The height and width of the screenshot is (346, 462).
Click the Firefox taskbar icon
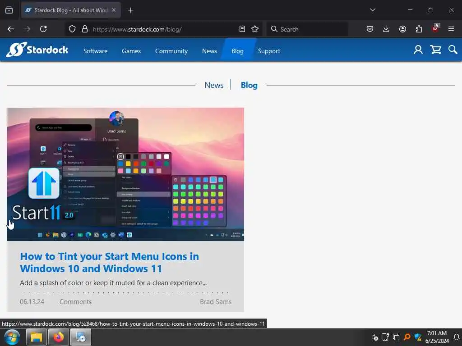click(59, 337)
